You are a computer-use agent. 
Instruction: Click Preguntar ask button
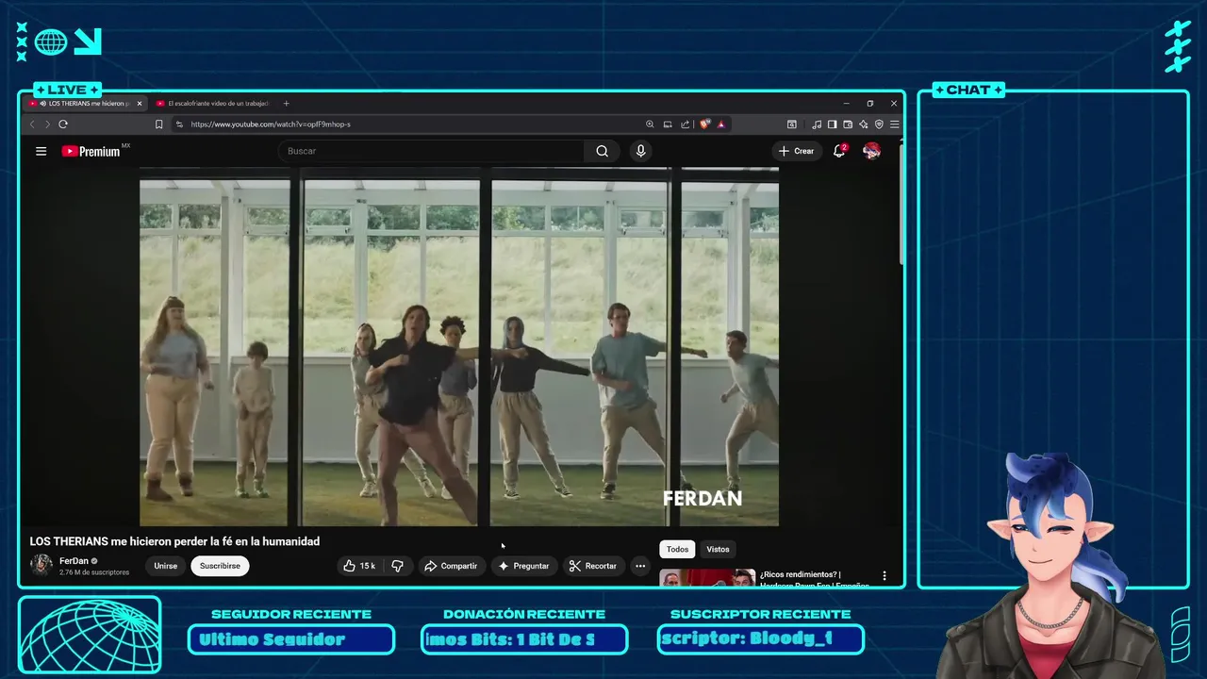[524, 566]
